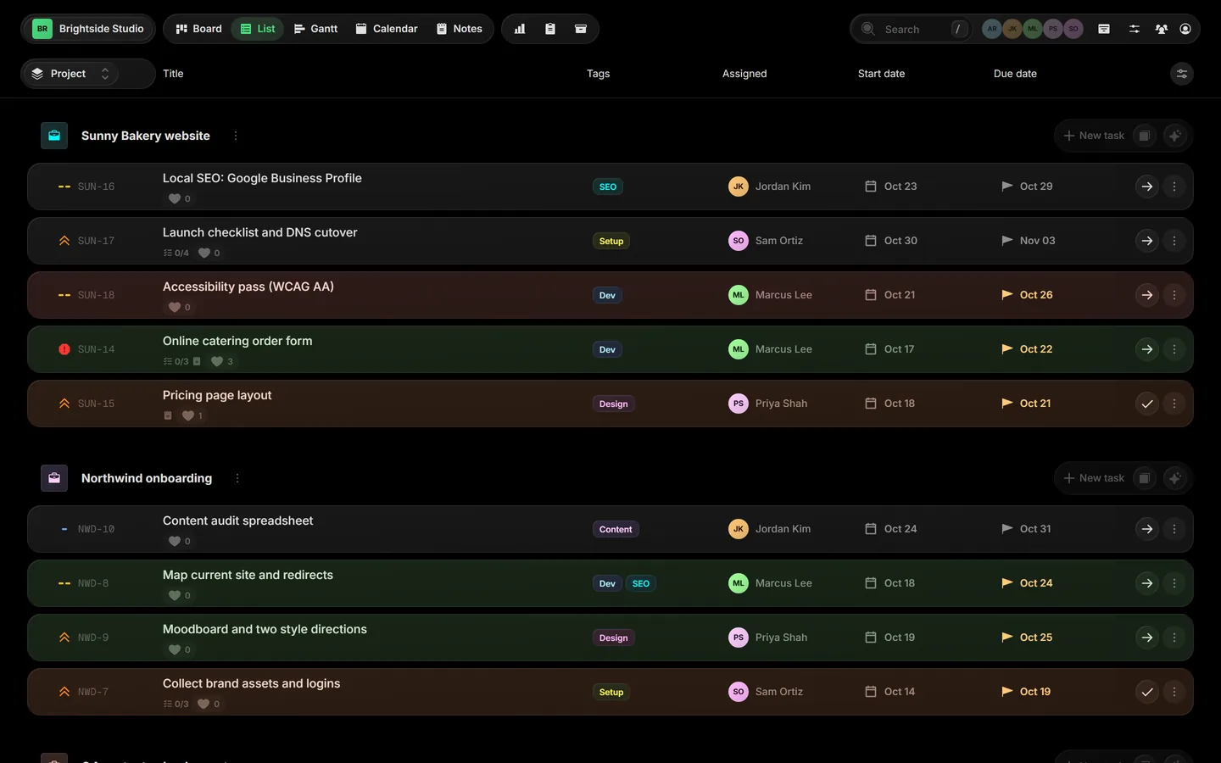1221x763 pixels.
Task: Filter by PS avatar in top bar
Action: (1053, 29)
